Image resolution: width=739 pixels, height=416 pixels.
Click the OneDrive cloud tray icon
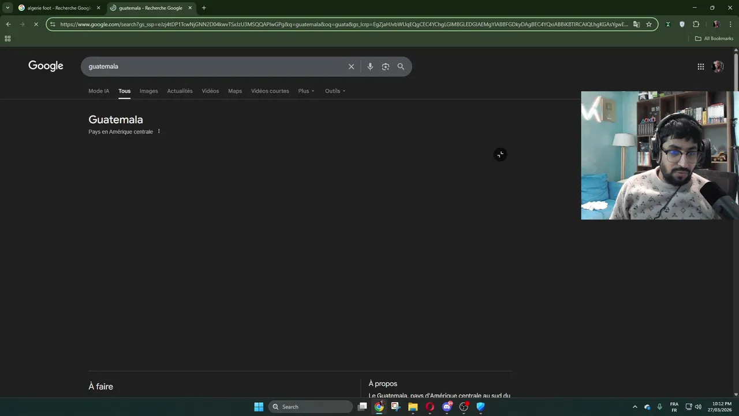(647, 407)
